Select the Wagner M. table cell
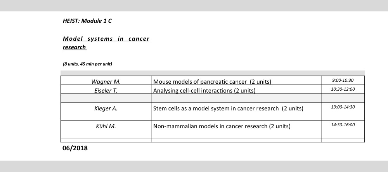Viewport: 388px width, 172px height. [x=106, y=81]
